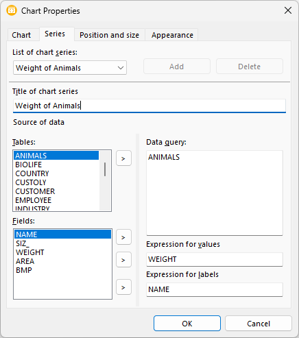Screen dimensions: 299x338
Task: Select BIOLIFE in the Tables list
Action: pos(56,165)
